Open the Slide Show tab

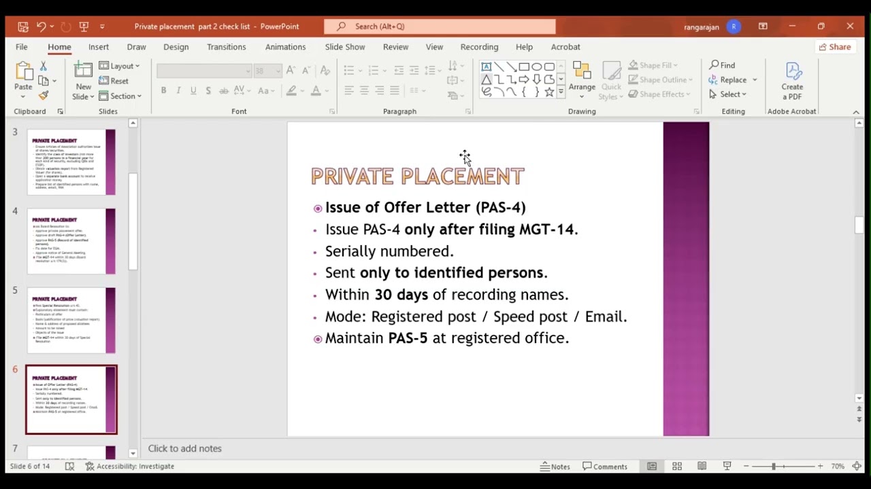tap(345, 47)
